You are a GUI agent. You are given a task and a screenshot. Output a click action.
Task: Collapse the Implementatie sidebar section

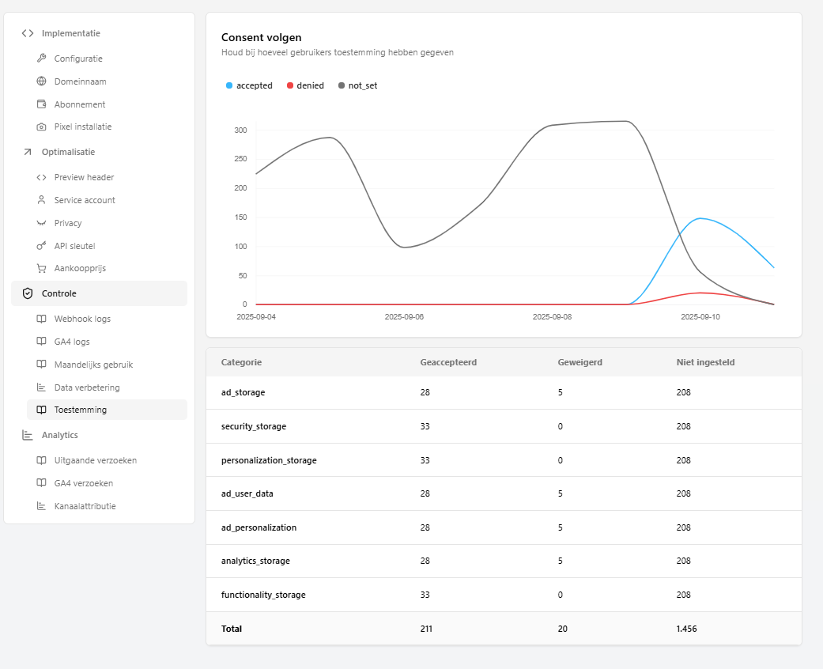coord(70,33)
